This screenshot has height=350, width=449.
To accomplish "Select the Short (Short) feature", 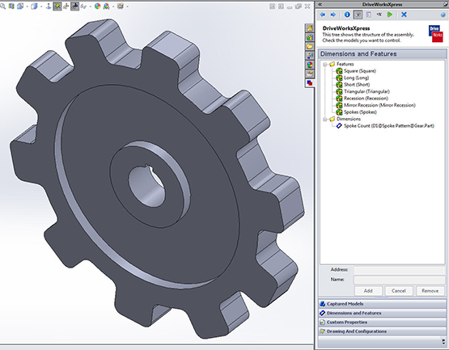I will tap(353, 85).
